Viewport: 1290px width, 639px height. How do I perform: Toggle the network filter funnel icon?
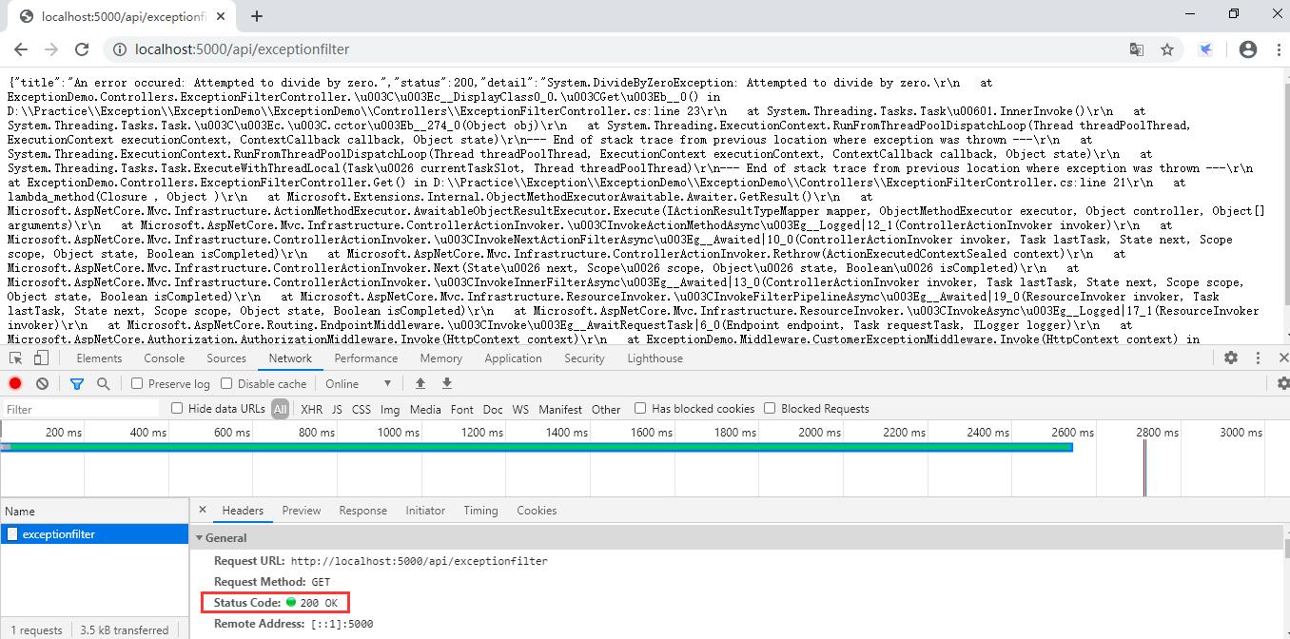(x=77, y=383)
